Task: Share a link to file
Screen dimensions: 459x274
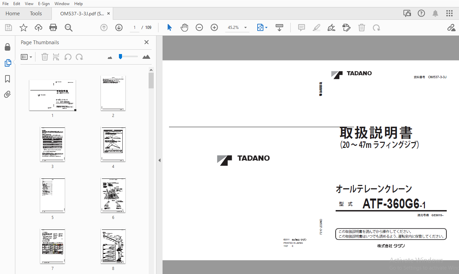Action: 451,28
